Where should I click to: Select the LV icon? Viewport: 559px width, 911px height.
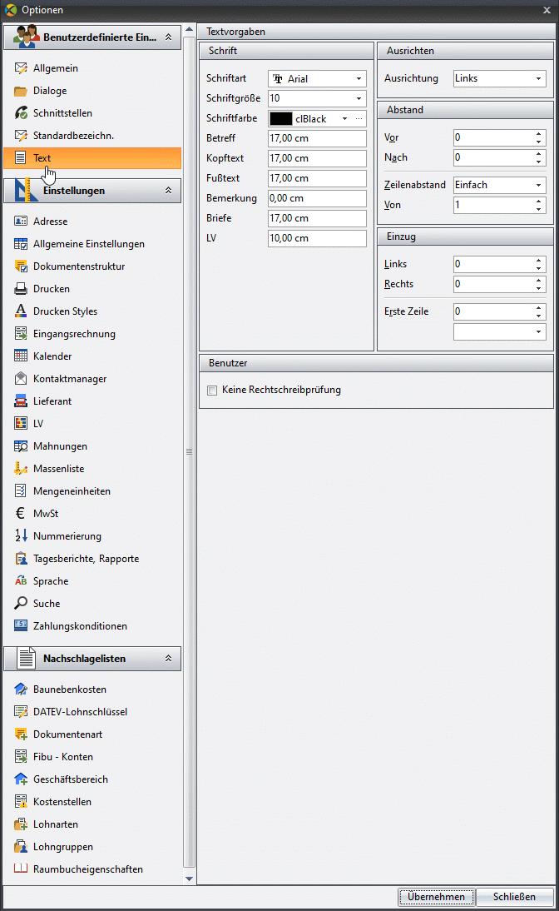pyautogui.click(x=21, y=424)
